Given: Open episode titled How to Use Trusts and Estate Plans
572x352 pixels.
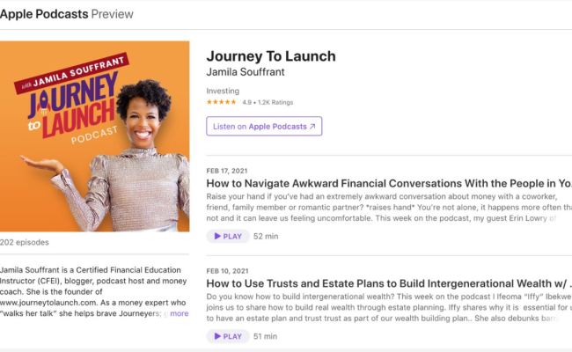Looking at the screenshot, I should pyautogui.click(x=389, y=283).
